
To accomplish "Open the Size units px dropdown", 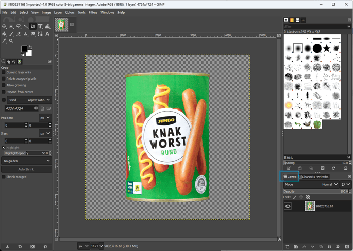I will [45, 133].
